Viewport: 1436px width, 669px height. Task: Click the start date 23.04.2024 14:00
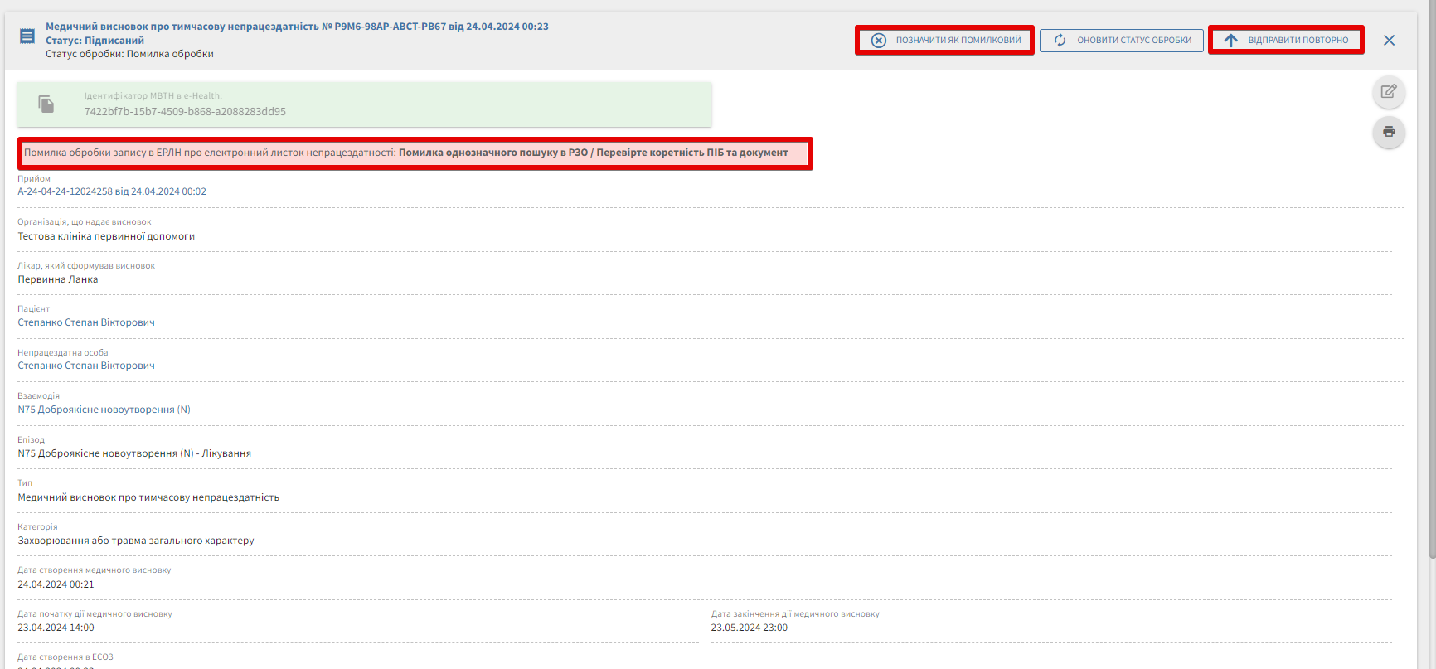point(56,628)
